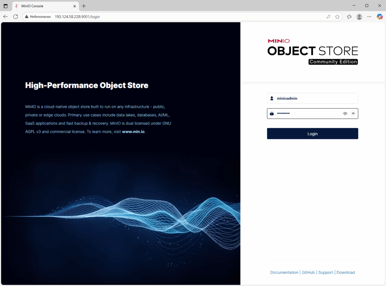Viewport: 386px width, 286px height.
Task: Click the 'Небезопасно' site security indicator
Action: (x=38, y=17)
